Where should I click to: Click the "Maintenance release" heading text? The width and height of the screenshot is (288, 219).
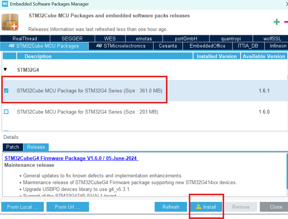click(x=29, y=165)
